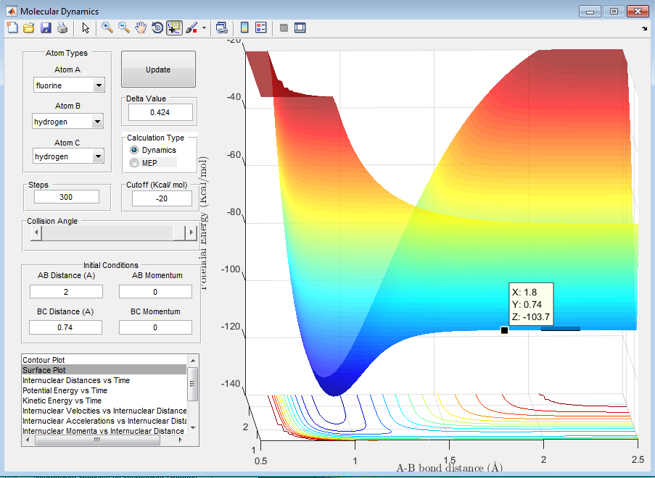Activate the Rotate 3D tool
The width and height of the screenshot is (655, 478).
[157, 28]
